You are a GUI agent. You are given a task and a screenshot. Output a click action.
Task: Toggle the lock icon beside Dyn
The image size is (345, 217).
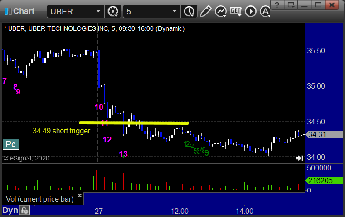(x=24, y=210)
